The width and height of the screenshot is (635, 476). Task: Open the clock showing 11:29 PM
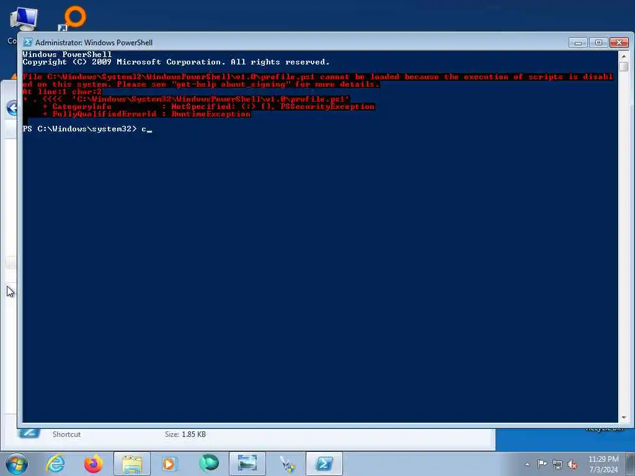tap(603, 464)
